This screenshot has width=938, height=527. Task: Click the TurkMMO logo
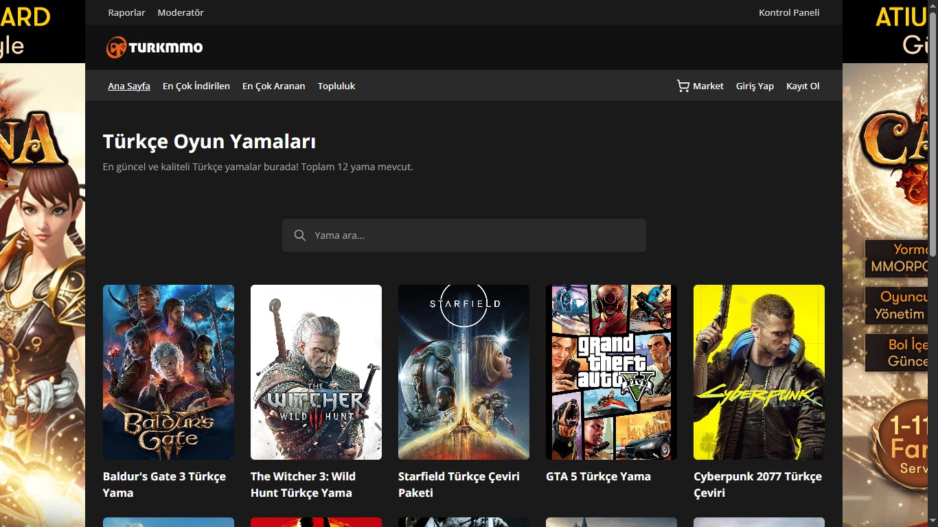(155, 47)
